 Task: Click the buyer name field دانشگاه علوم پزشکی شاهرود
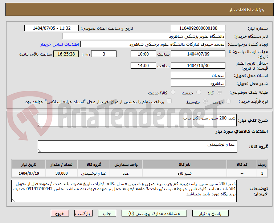click(x=144, y=36)
